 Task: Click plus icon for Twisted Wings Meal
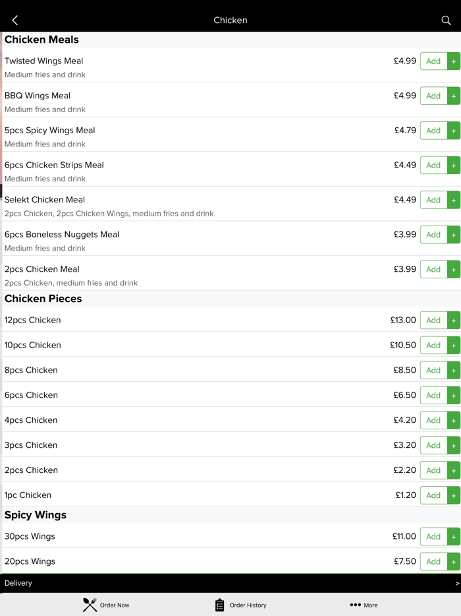[454, 61]
